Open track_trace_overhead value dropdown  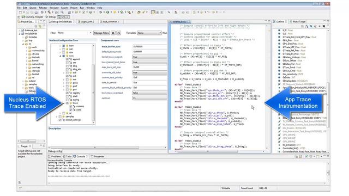[x=150, y=93]
